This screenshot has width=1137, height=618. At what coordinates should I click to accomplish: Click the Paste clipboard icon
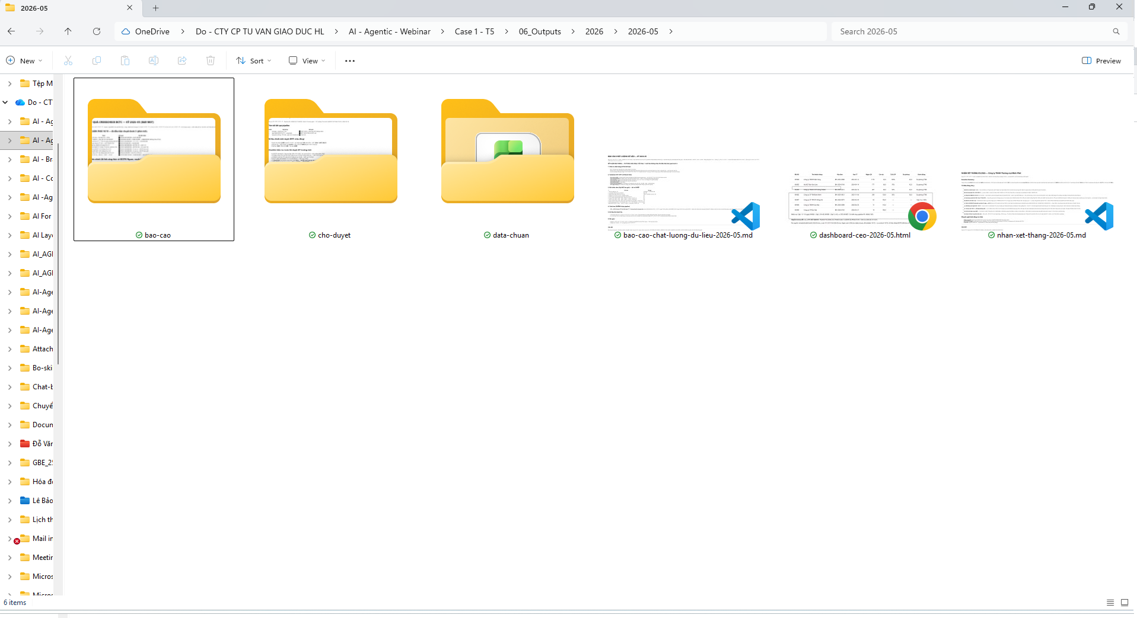125,60
